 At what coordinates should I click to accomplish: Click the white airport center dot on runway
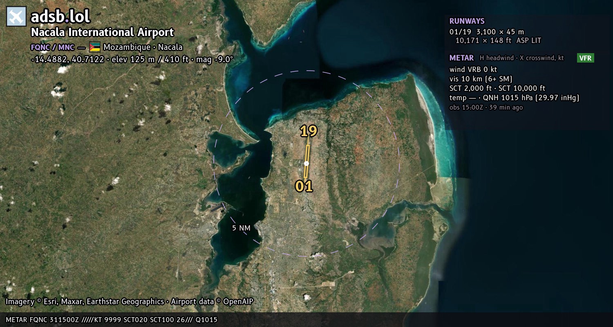[306, 163]
